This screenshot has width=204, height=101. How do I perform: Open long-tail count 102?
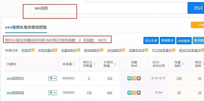pyautogui.click(x=110, y=79)
